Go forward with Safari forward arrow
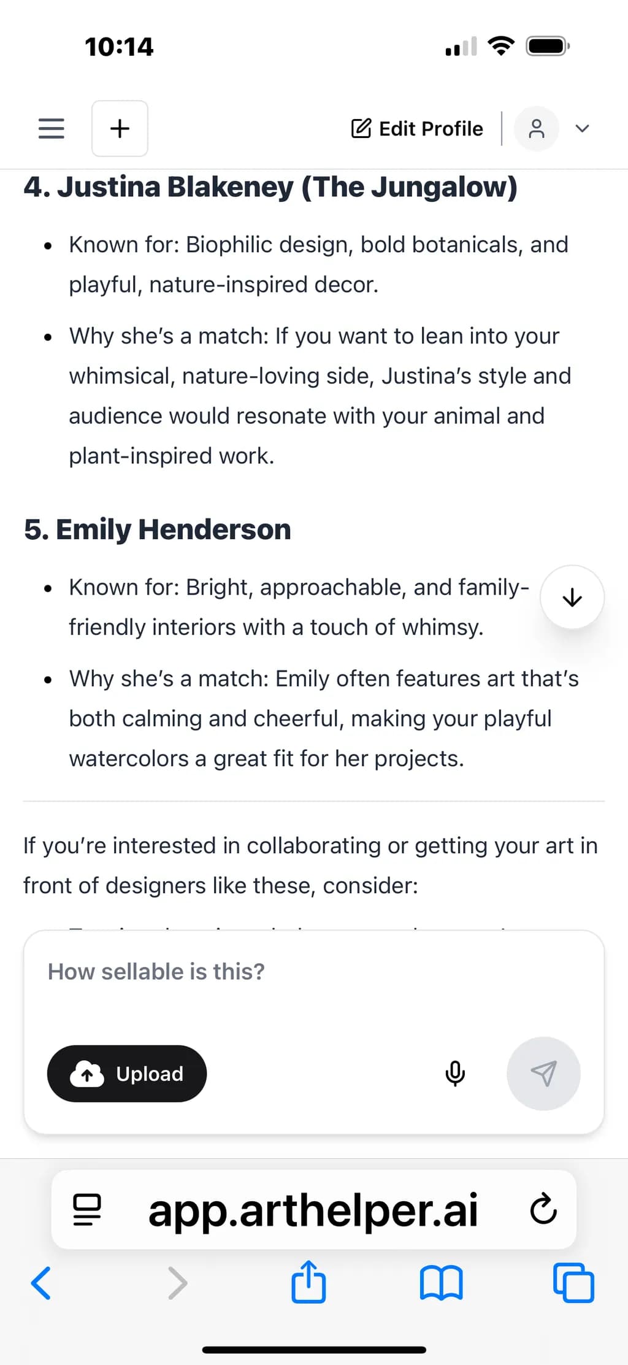Viewport: 628px width, 1365px height. point(177,1283)
